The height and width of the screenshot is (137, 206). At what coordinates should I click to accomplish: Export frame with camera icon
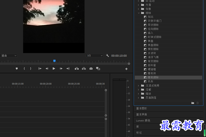coord(91,68)
